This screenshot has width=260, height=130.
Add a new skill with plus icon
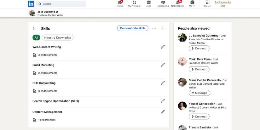(x=163, y=28)
